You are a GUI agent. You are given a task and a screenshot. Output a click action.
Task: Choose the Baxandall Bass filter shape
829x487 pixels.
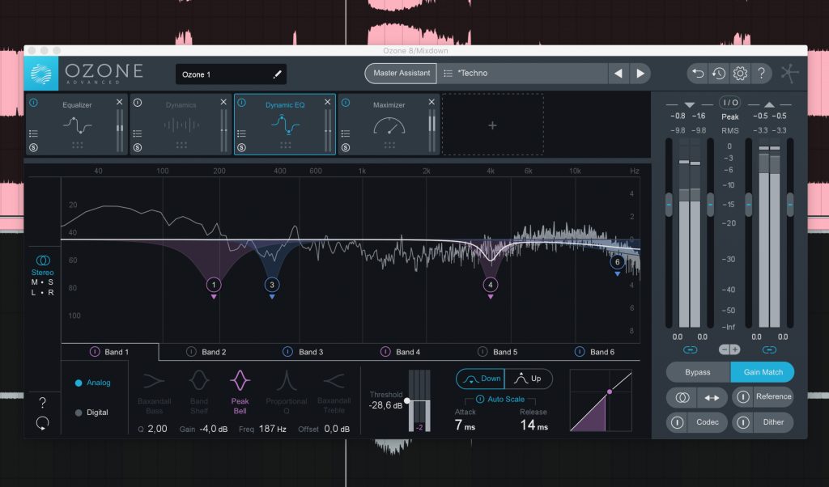(154, 391)
